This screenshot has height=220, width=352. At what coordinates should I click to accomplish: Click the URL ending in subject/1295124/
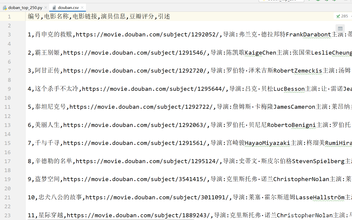(147, 161)
